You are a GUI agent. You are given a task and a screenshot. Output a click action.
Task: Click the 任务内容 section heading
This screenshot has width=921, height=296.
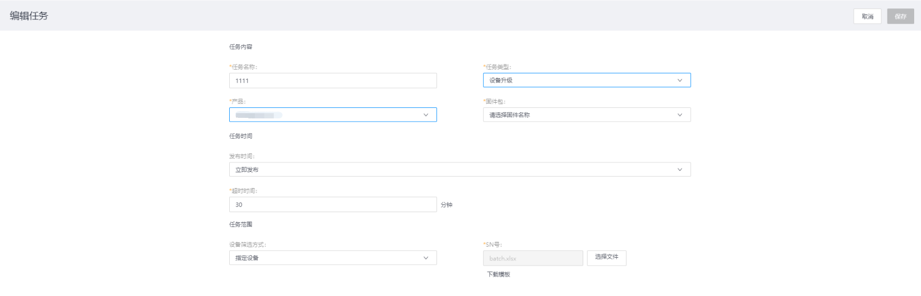click(x=241, y=47)
